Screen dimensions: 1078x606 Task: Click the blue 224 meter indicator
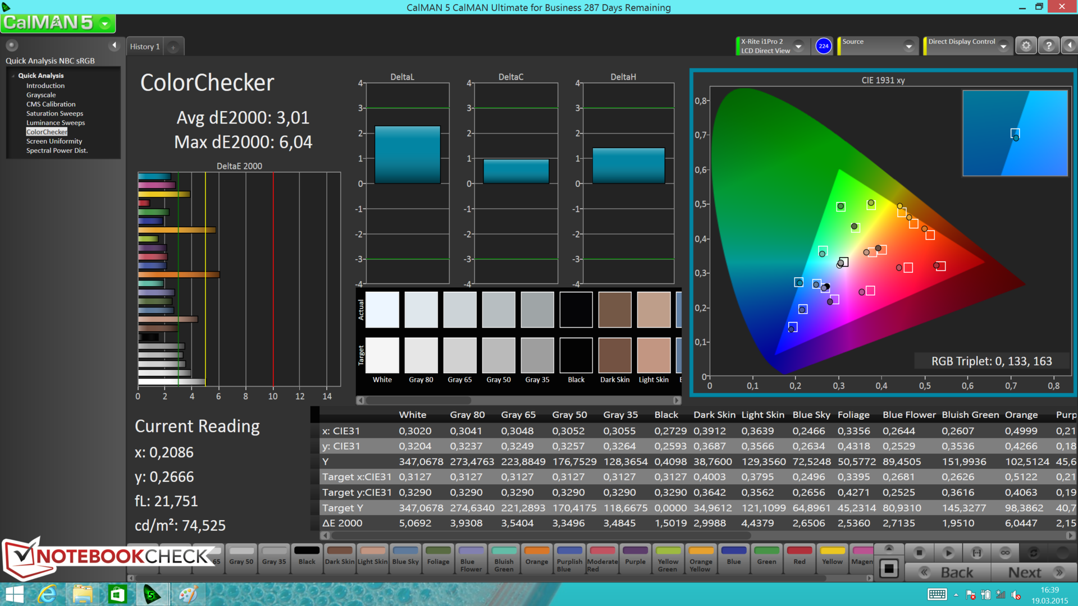pos(823,46)
